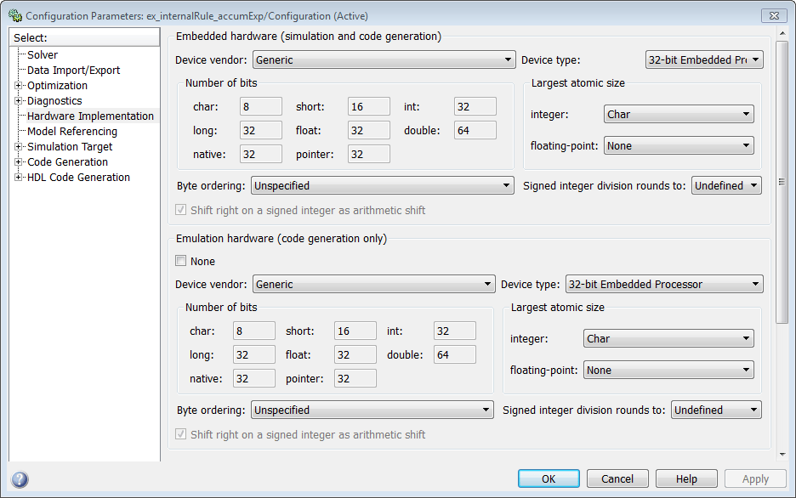Open Embedded hardware Byte ordering dropdown
The width and height of the screenshot is (796, 498).
coord(382,185)
